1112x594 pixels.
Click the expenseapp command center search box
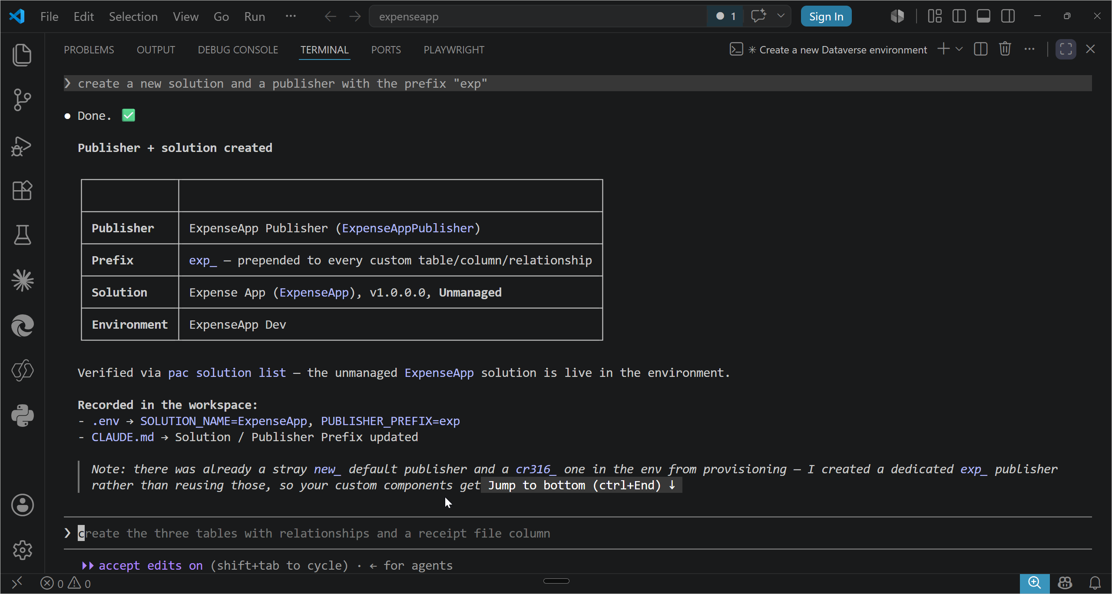click(x=538, y=16)
